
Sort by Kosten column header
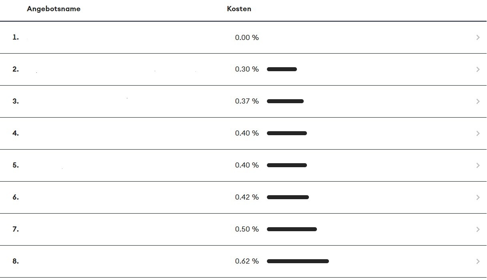tap(239, 9)
